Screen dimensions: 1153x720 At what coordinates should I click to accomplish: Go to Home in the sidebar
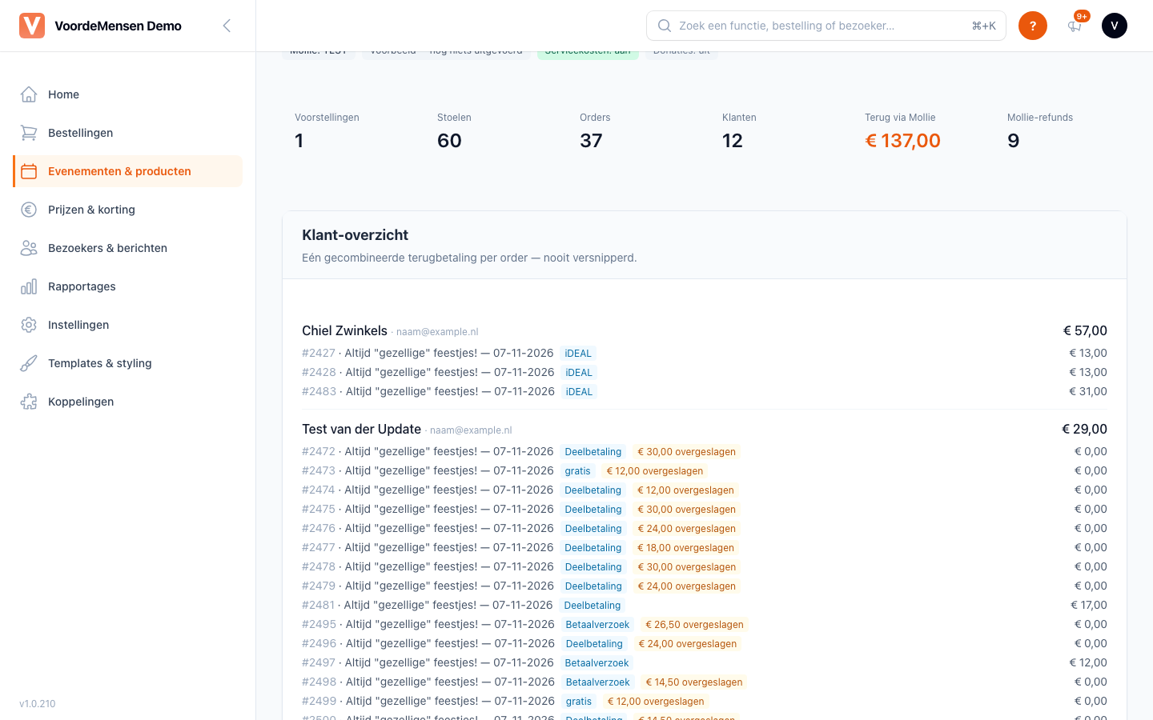[x=128, y=94]
